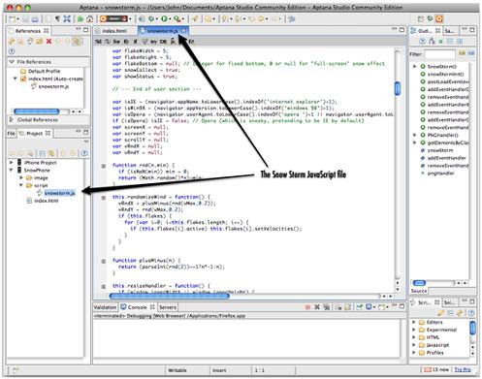Image resolution: width=482 pixels, height=379 pixels.
Task: Expand the Javascript folder in the Scripts view
Action: pos(414,345)
